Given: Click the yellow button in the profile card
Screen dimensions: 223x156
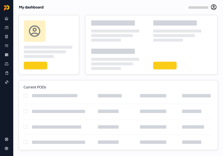Looking at the screenshot, I should [x=35, y=66].
